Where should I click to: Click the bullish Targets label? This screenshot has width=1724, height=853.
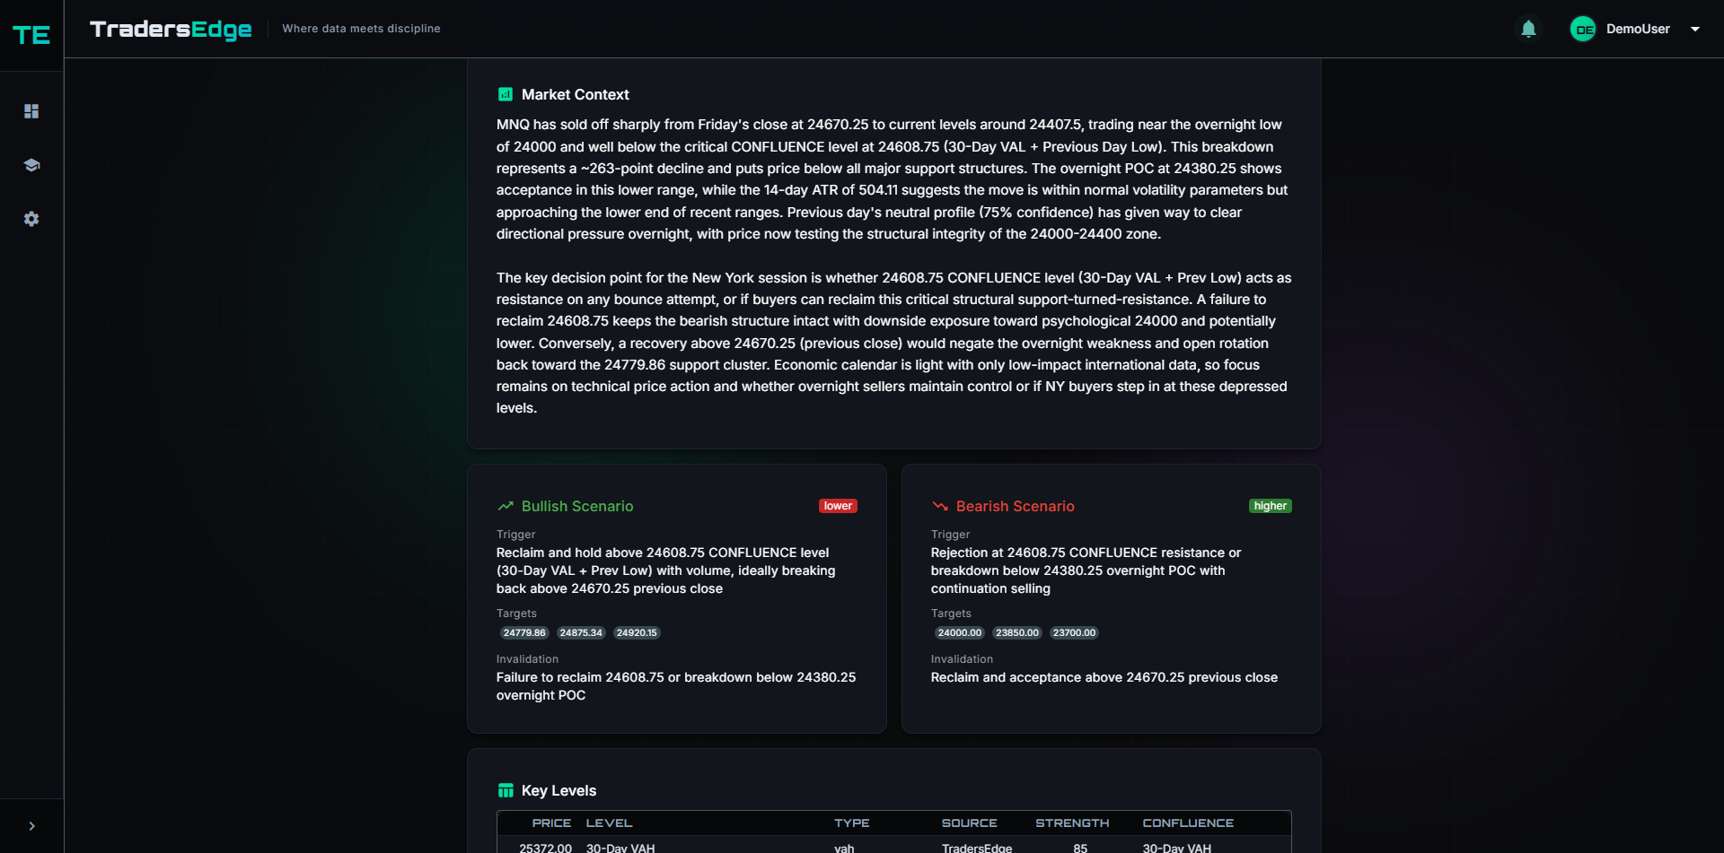(516, 613)
